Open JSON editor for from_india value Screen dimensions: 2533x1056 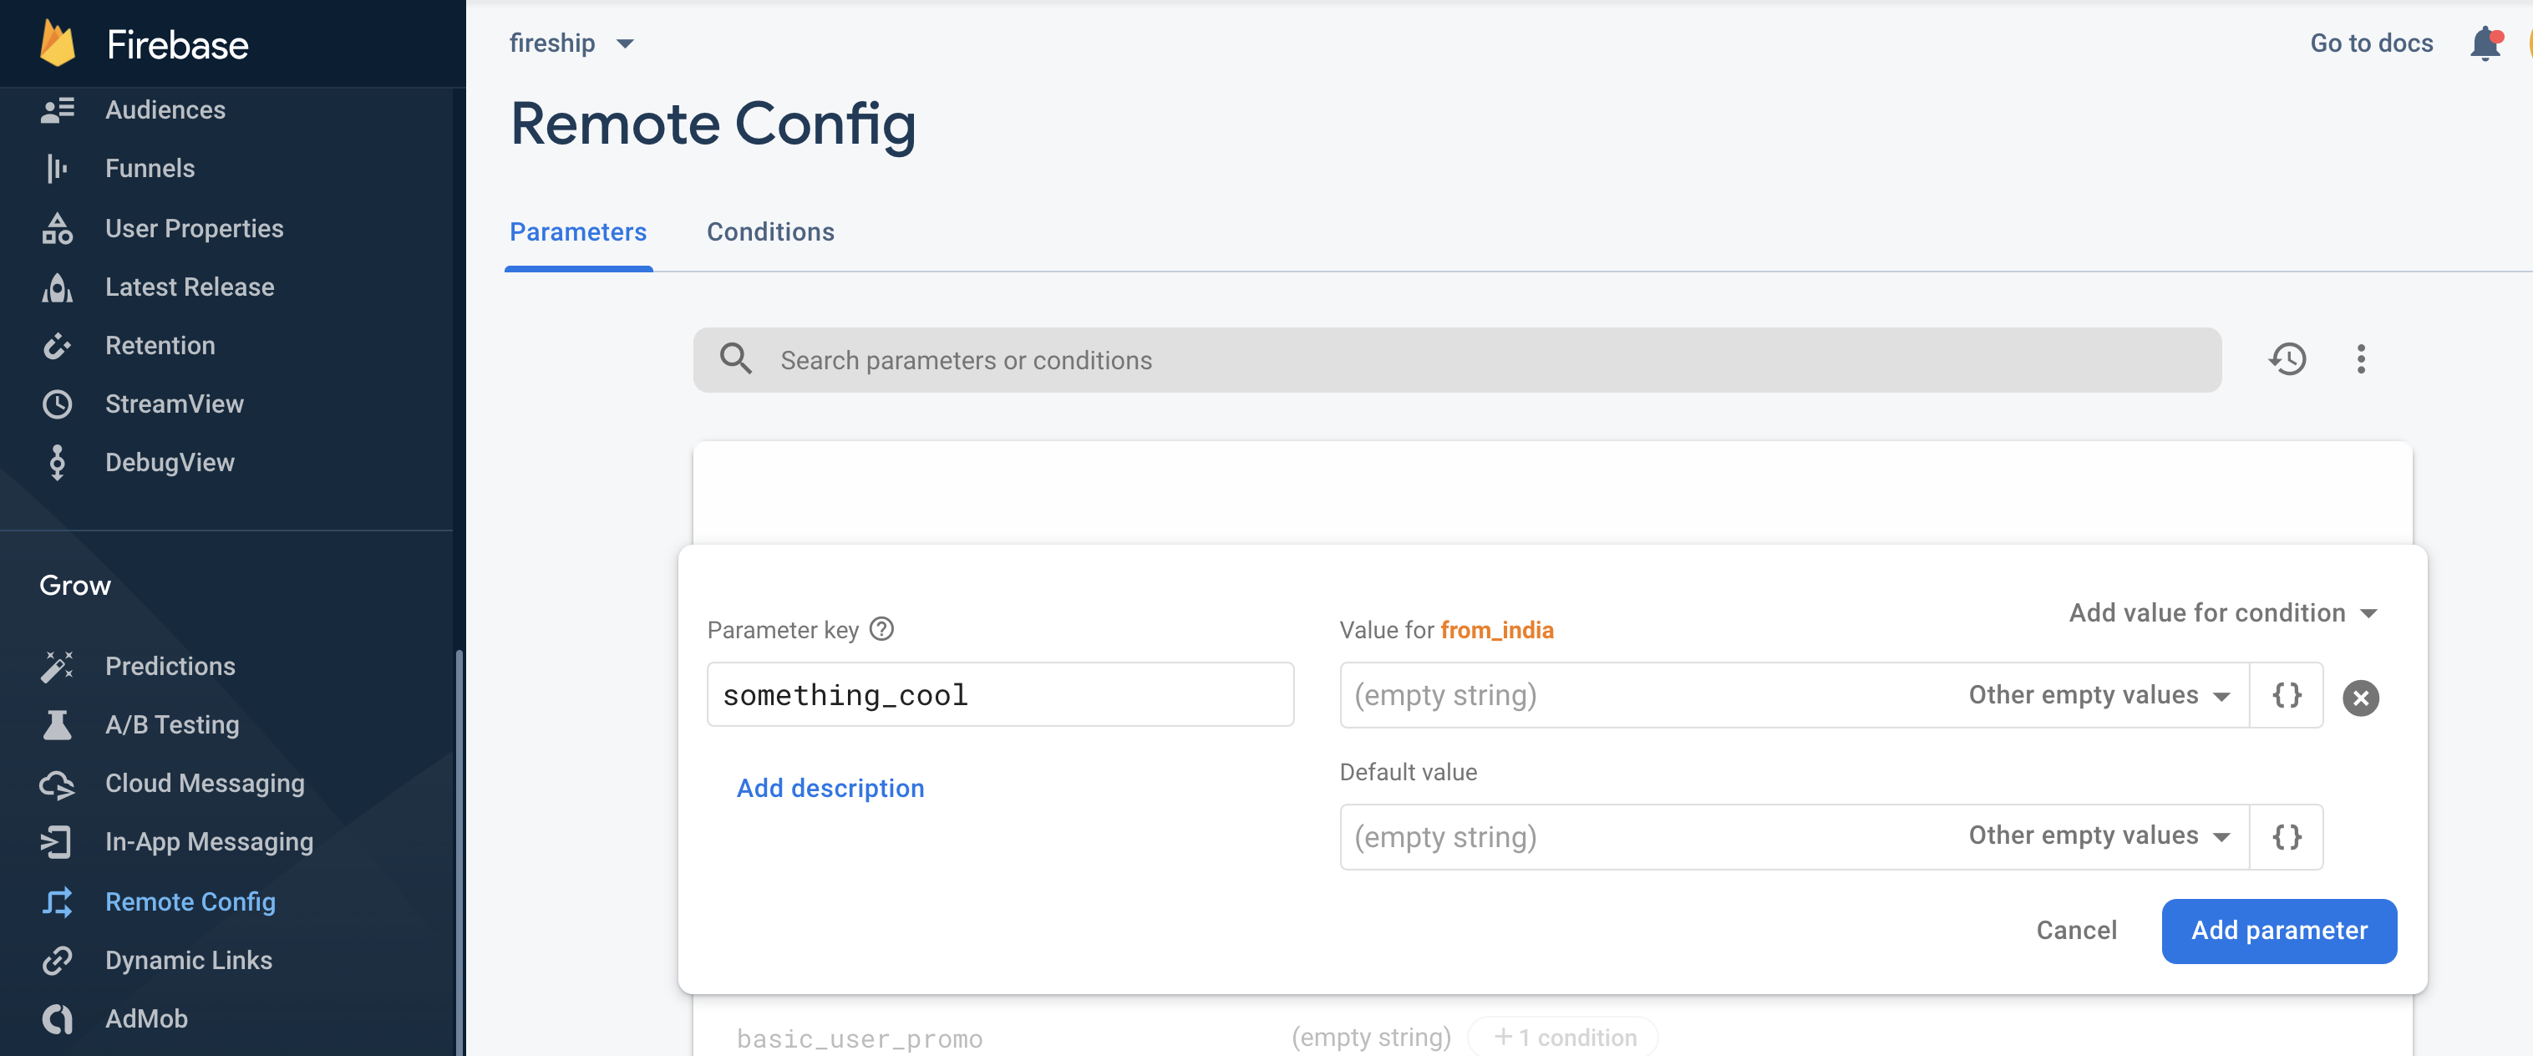[2287, 695]
